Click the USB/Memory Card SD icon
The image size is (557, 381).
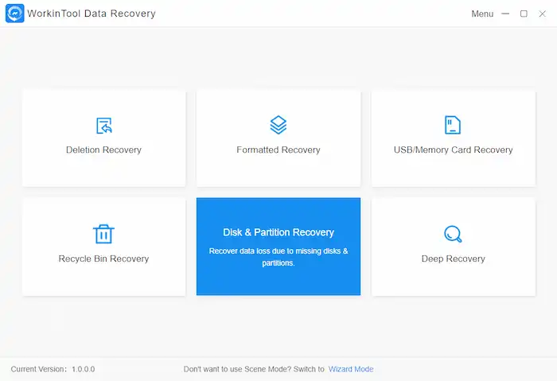tap(453, 125)
